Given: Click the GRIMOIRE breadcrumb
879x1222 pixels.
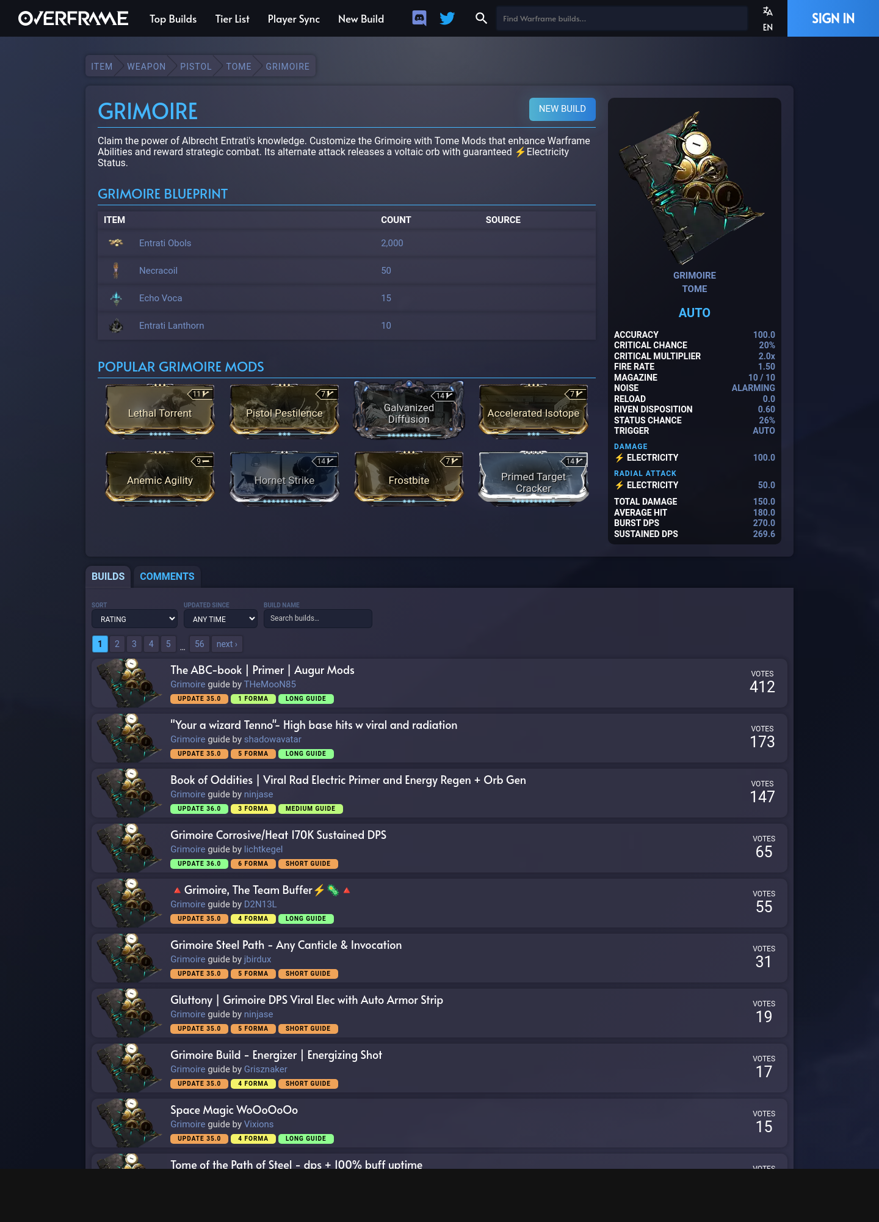Looking at the screenshot, I should click(288, 67).
